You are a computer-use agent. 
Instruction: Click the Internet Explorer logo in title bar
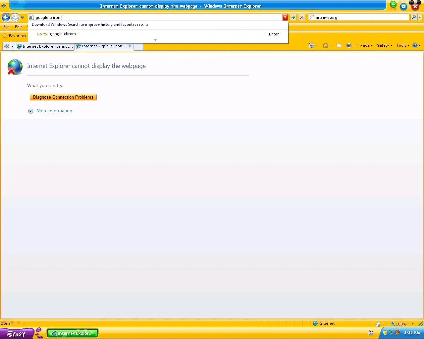(x=4, y=6)
